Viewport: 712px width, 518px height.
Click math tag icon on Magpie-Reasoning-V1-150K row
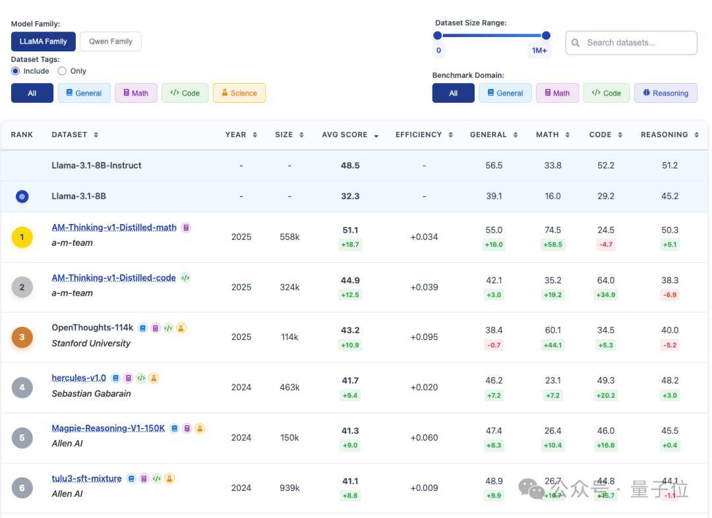click(187, 428)
